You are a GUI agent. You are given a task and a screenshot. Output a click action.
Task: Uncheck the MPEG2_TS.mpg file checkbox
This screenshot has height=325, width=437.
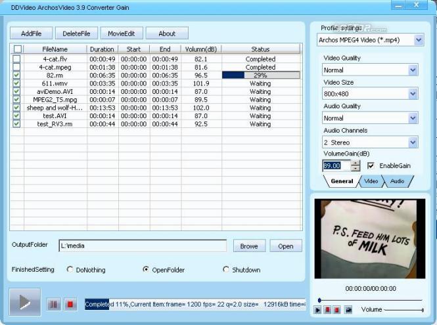(16, 99)
